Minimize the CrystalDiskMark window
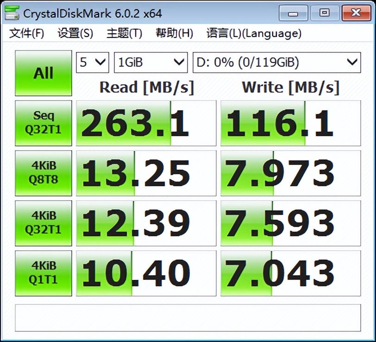The width and height of the screenshot is (376, 342). click(293, 13)
